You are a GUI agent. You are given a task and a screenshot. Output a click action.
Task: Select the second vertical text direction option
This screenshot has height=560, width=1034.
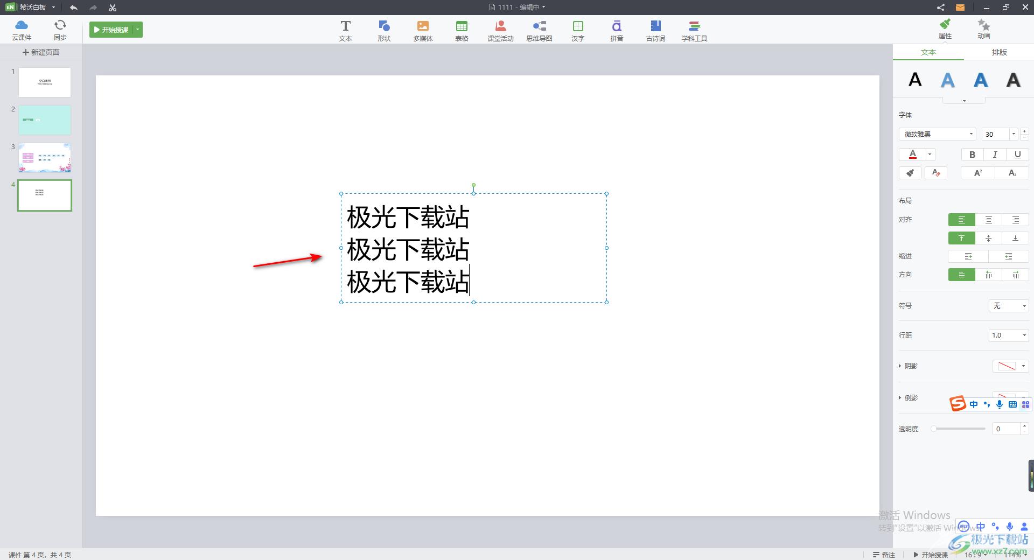point(989,275)
